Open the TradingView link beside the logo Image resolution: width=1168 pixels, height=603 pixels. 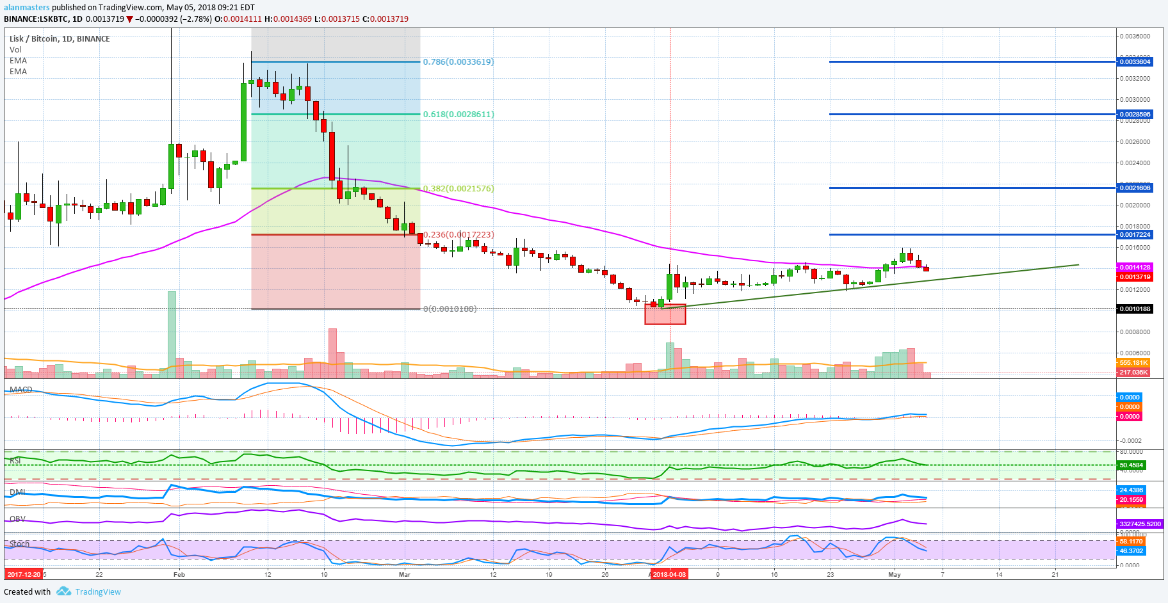(x=98, y=592)
